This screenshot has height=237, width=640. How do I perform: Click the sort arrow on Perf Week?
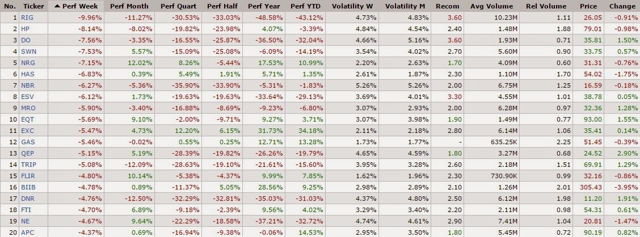tap(57, 6)
